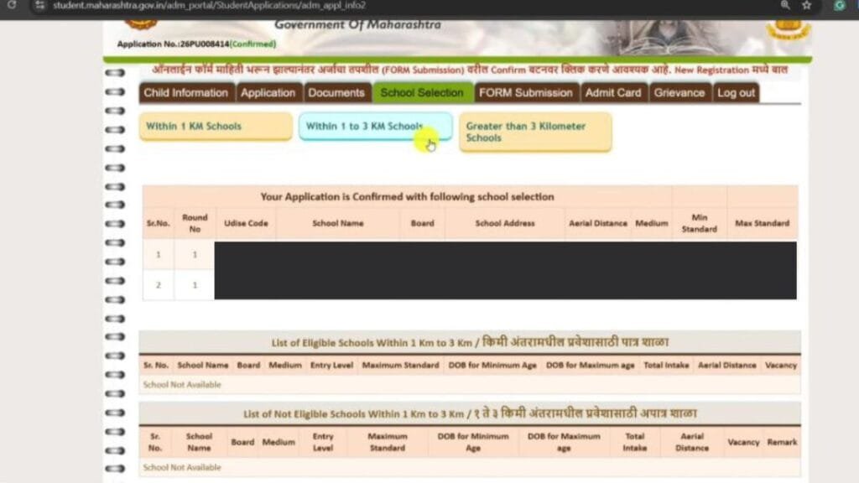Click the zoom magnifier icon in address bar
Viewport: 859px width, 483px height.
tap(785, 5)
